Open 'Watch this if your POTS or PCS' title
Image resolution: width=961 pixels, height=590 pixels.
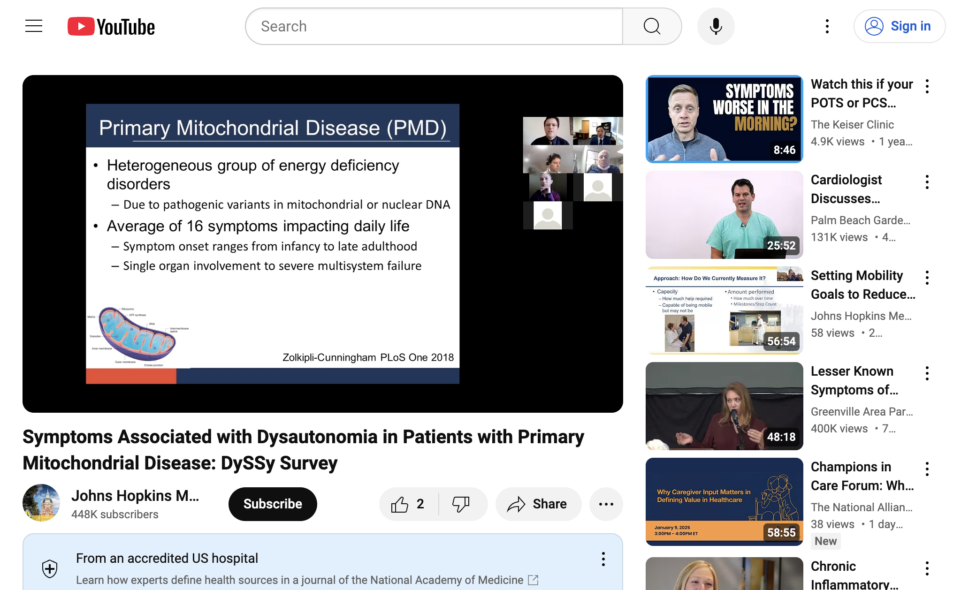pos(862,93)
